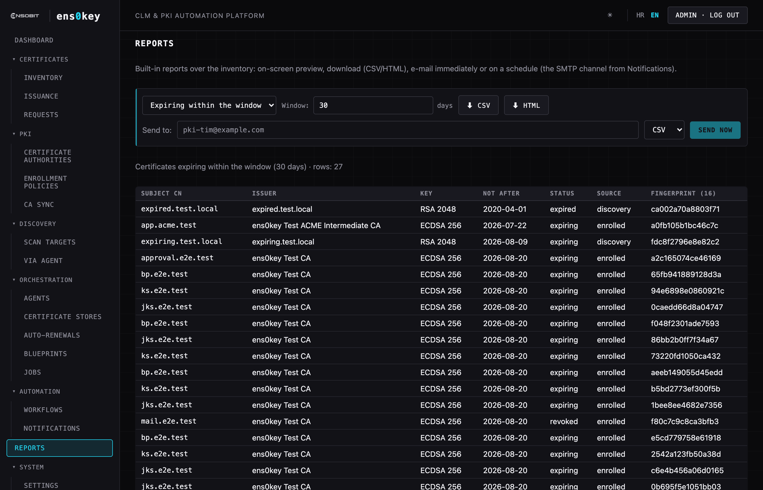
Task: Click the SUBJECT CN column header
Action: [161, 193]
